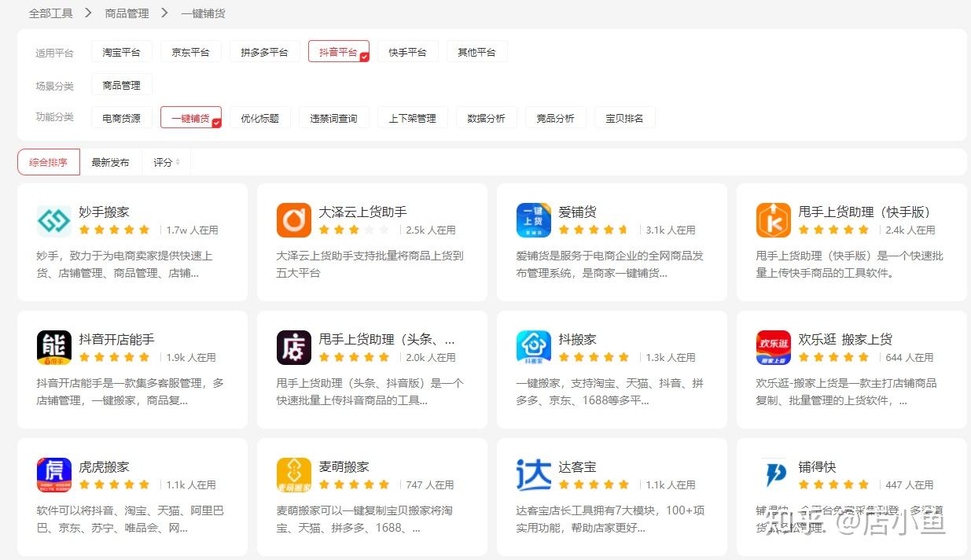The width and height of the screenshot is (971, 560).
Task: Click the 妙手搬家 star rating
Action: click(114, 230)
